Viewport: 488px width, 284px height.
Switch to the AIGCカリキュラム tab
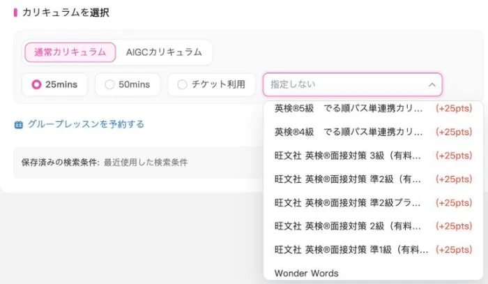[164, 52]
